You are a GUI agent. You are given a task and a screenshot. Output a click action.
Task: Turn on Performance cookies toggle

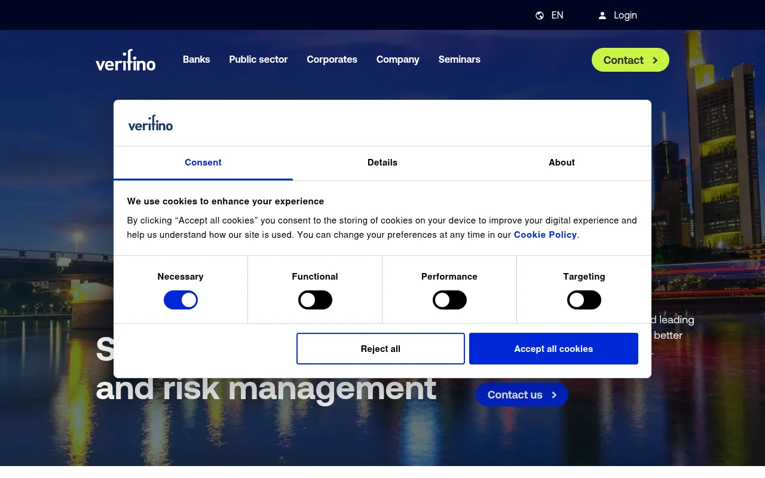[449, 300]
